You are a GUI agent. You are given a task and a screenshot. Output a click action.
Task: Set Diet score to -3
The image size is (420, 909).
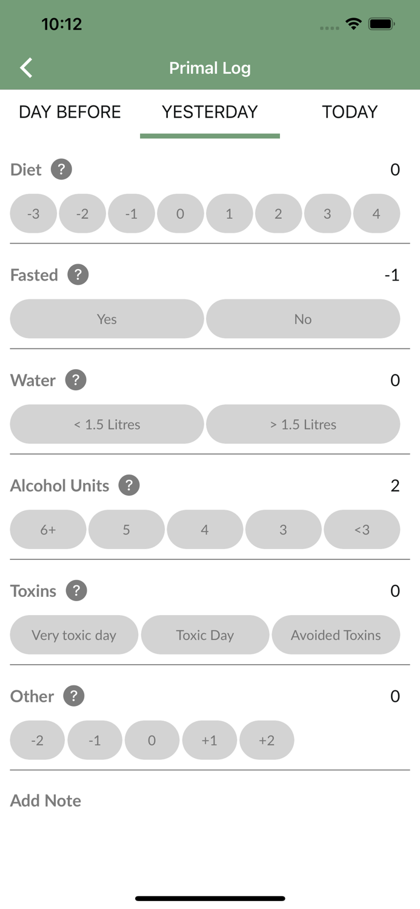pos(33,213)
